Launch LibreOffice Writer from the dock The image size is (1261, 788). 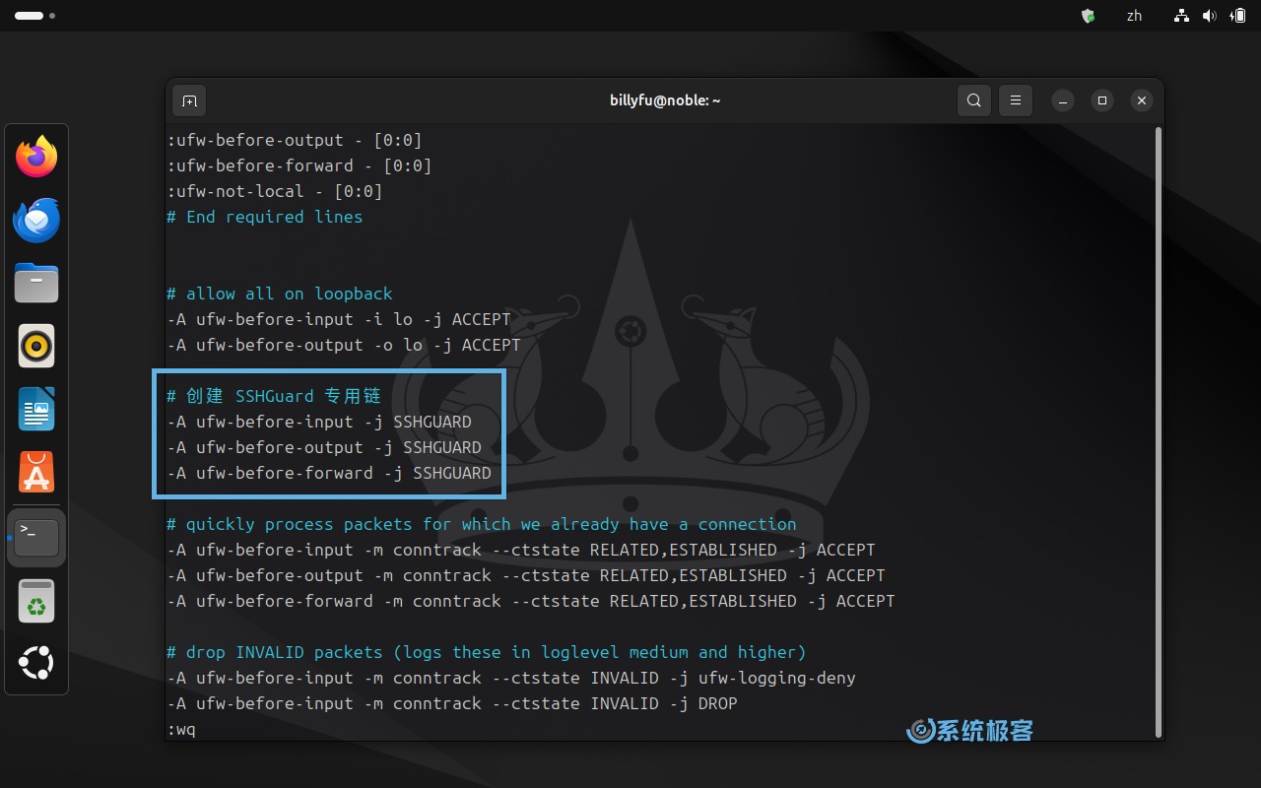point(36,409)
